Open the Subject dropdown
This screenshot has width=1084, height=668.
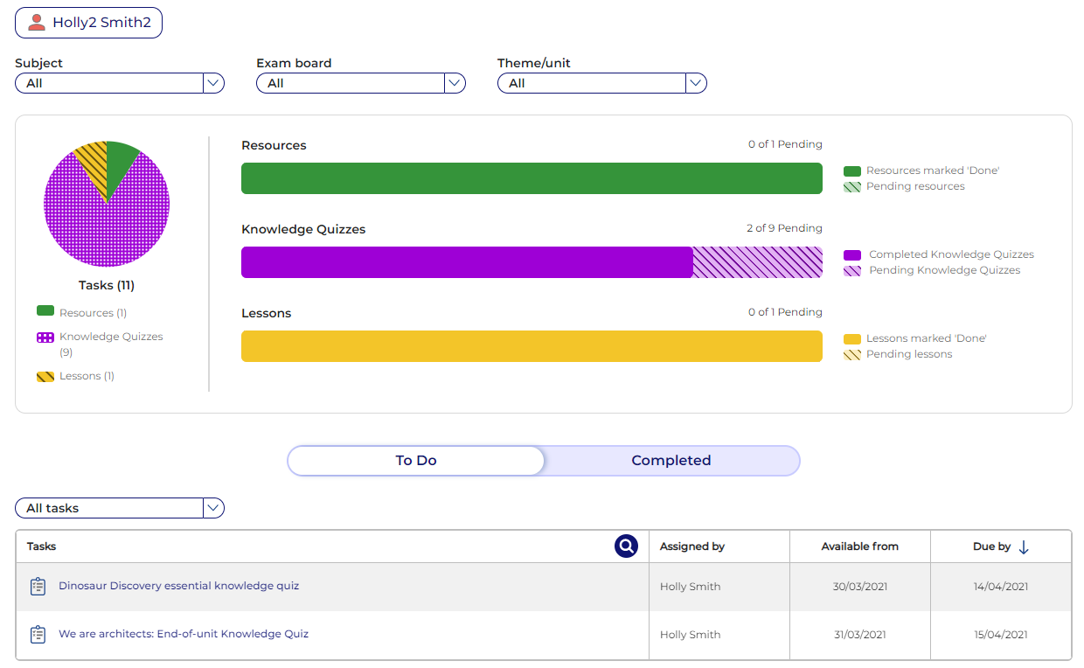[213, 83]
